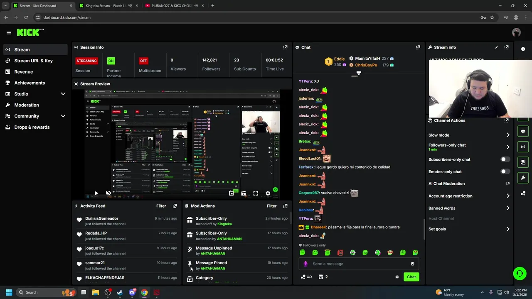Viewport: 532px width, 299px height.
Task: Click Ferforex username in chat
Action: (306, 167)
